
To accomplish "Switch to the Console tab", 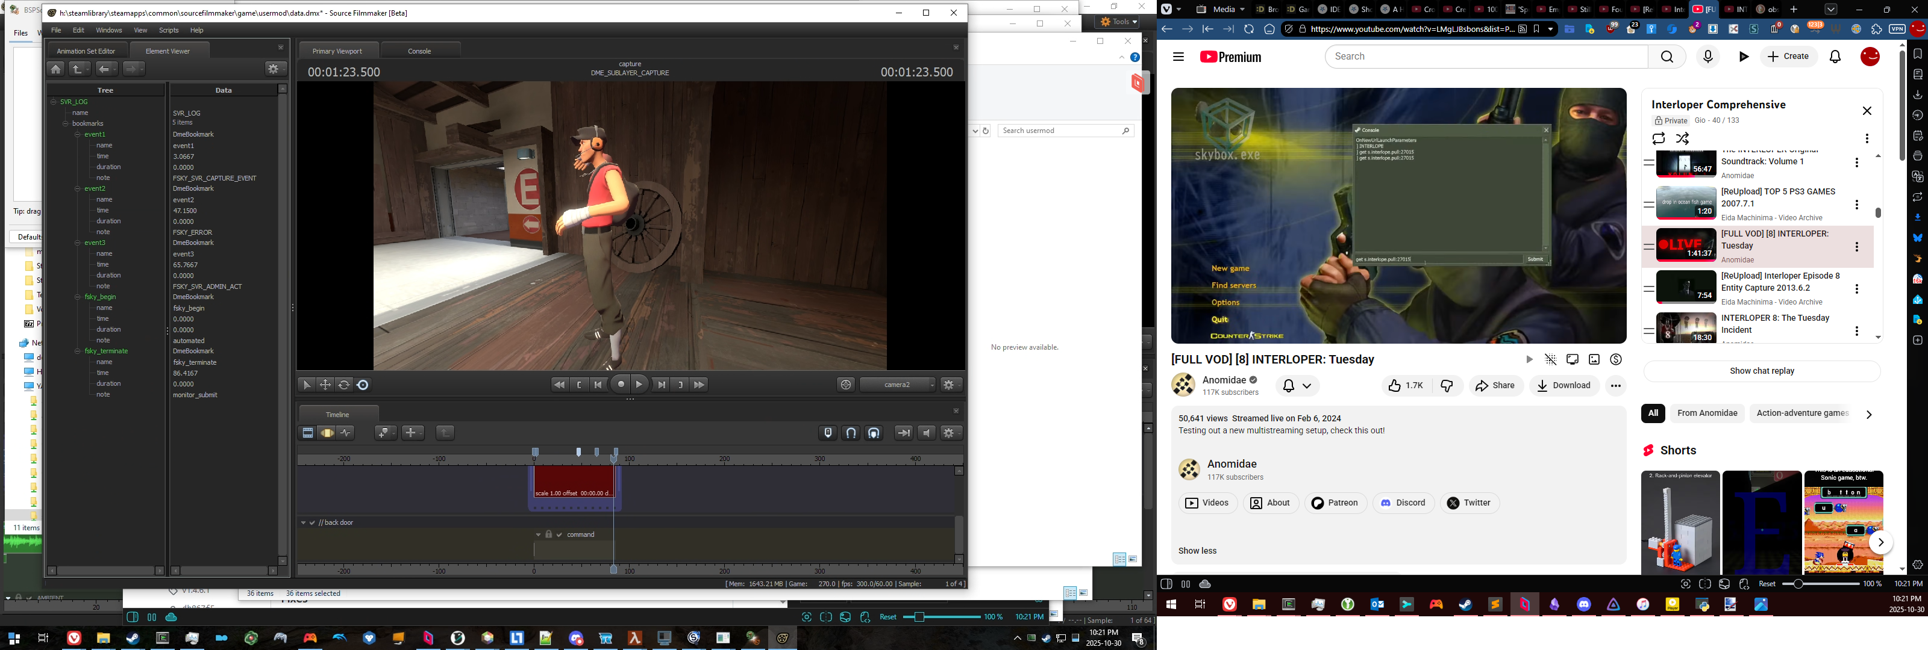I will click(419, 51).
